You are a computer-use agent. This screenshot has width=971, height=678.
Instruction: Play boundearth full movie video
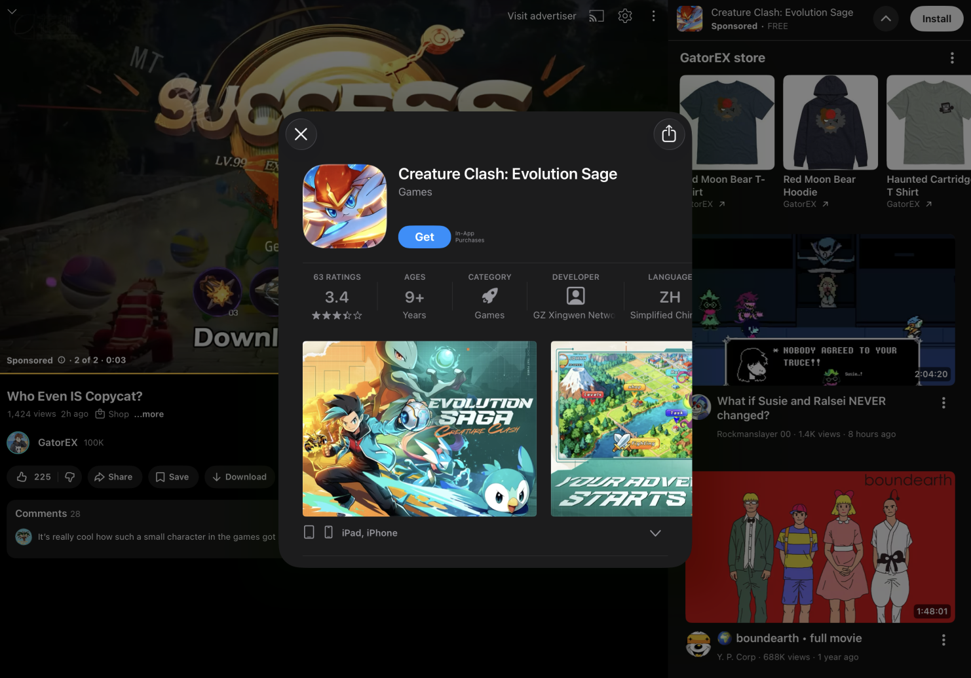point(820,547)
